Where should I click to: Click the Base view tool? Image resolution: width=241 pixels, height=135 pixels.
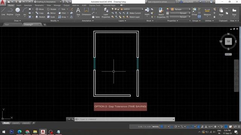click(x=234, y=12)
